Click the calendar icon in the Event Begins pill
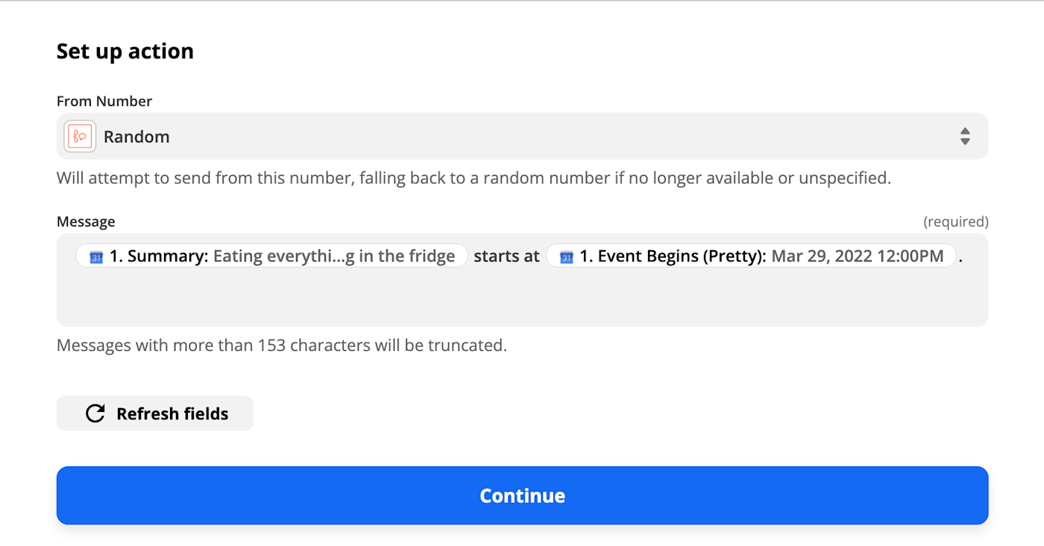 click(x=567, y=257)
